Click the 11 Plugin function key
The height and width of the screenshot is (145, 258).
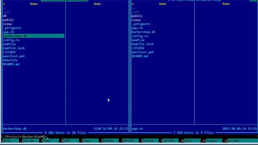pos(212,141)
